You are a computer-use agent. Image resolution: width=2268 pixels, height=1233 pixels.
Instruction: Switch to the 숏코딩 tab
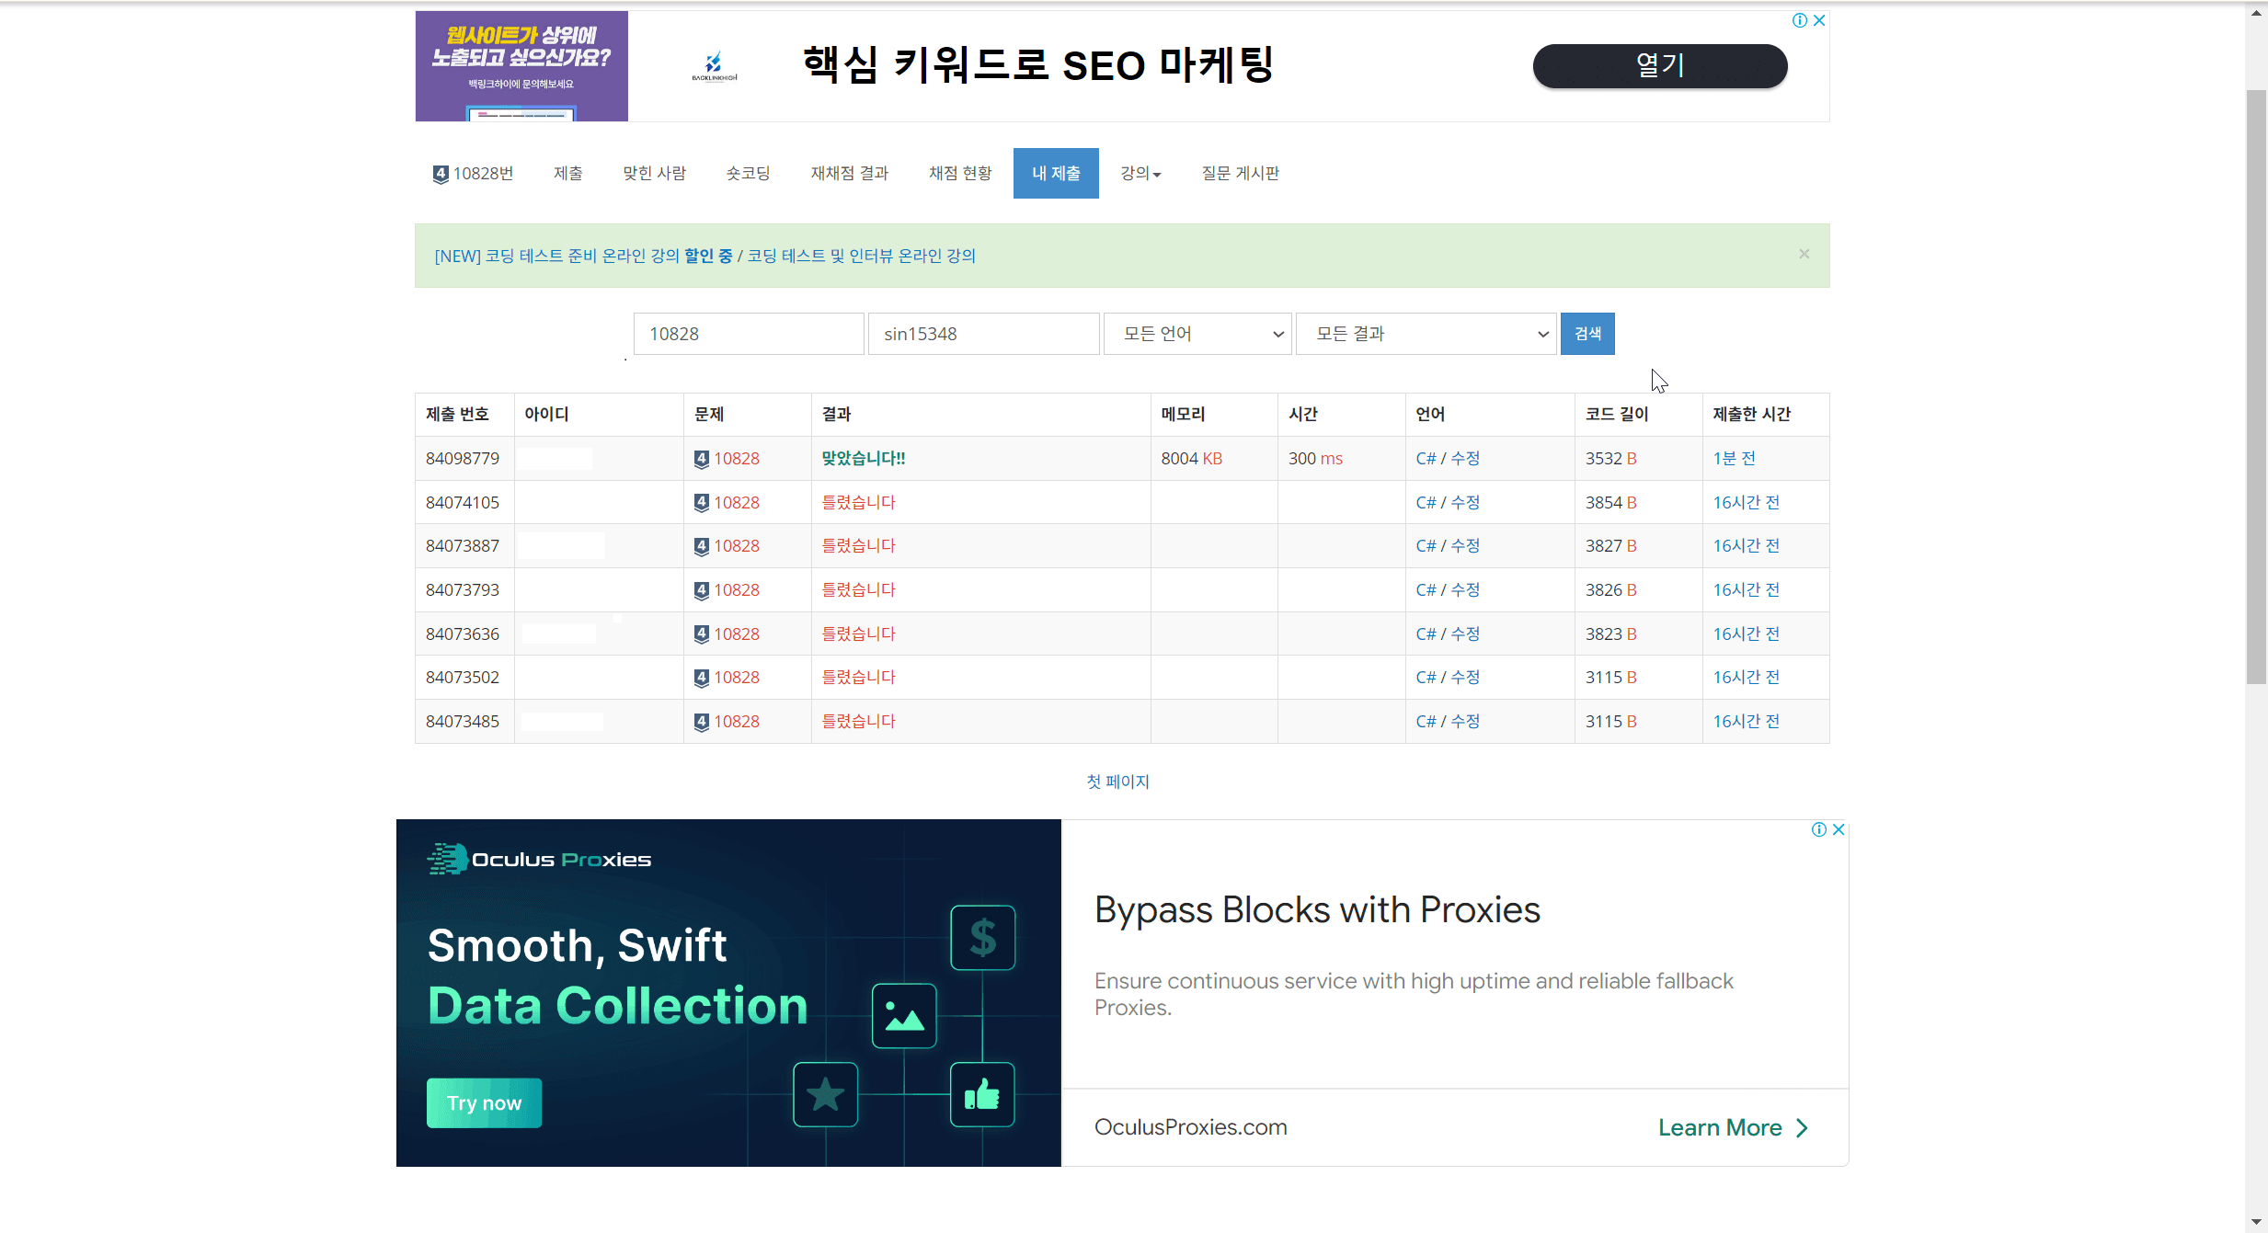point(748,174)
